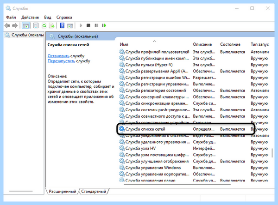The image size is (278, 205).
Task: Refresh the services list using toolbar icon
Action: (x=44, y=26)
